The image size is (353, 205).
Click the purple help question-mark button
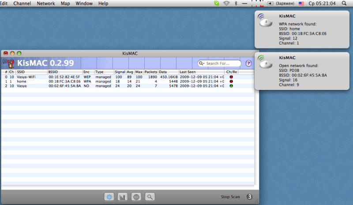tap(248, 63)
